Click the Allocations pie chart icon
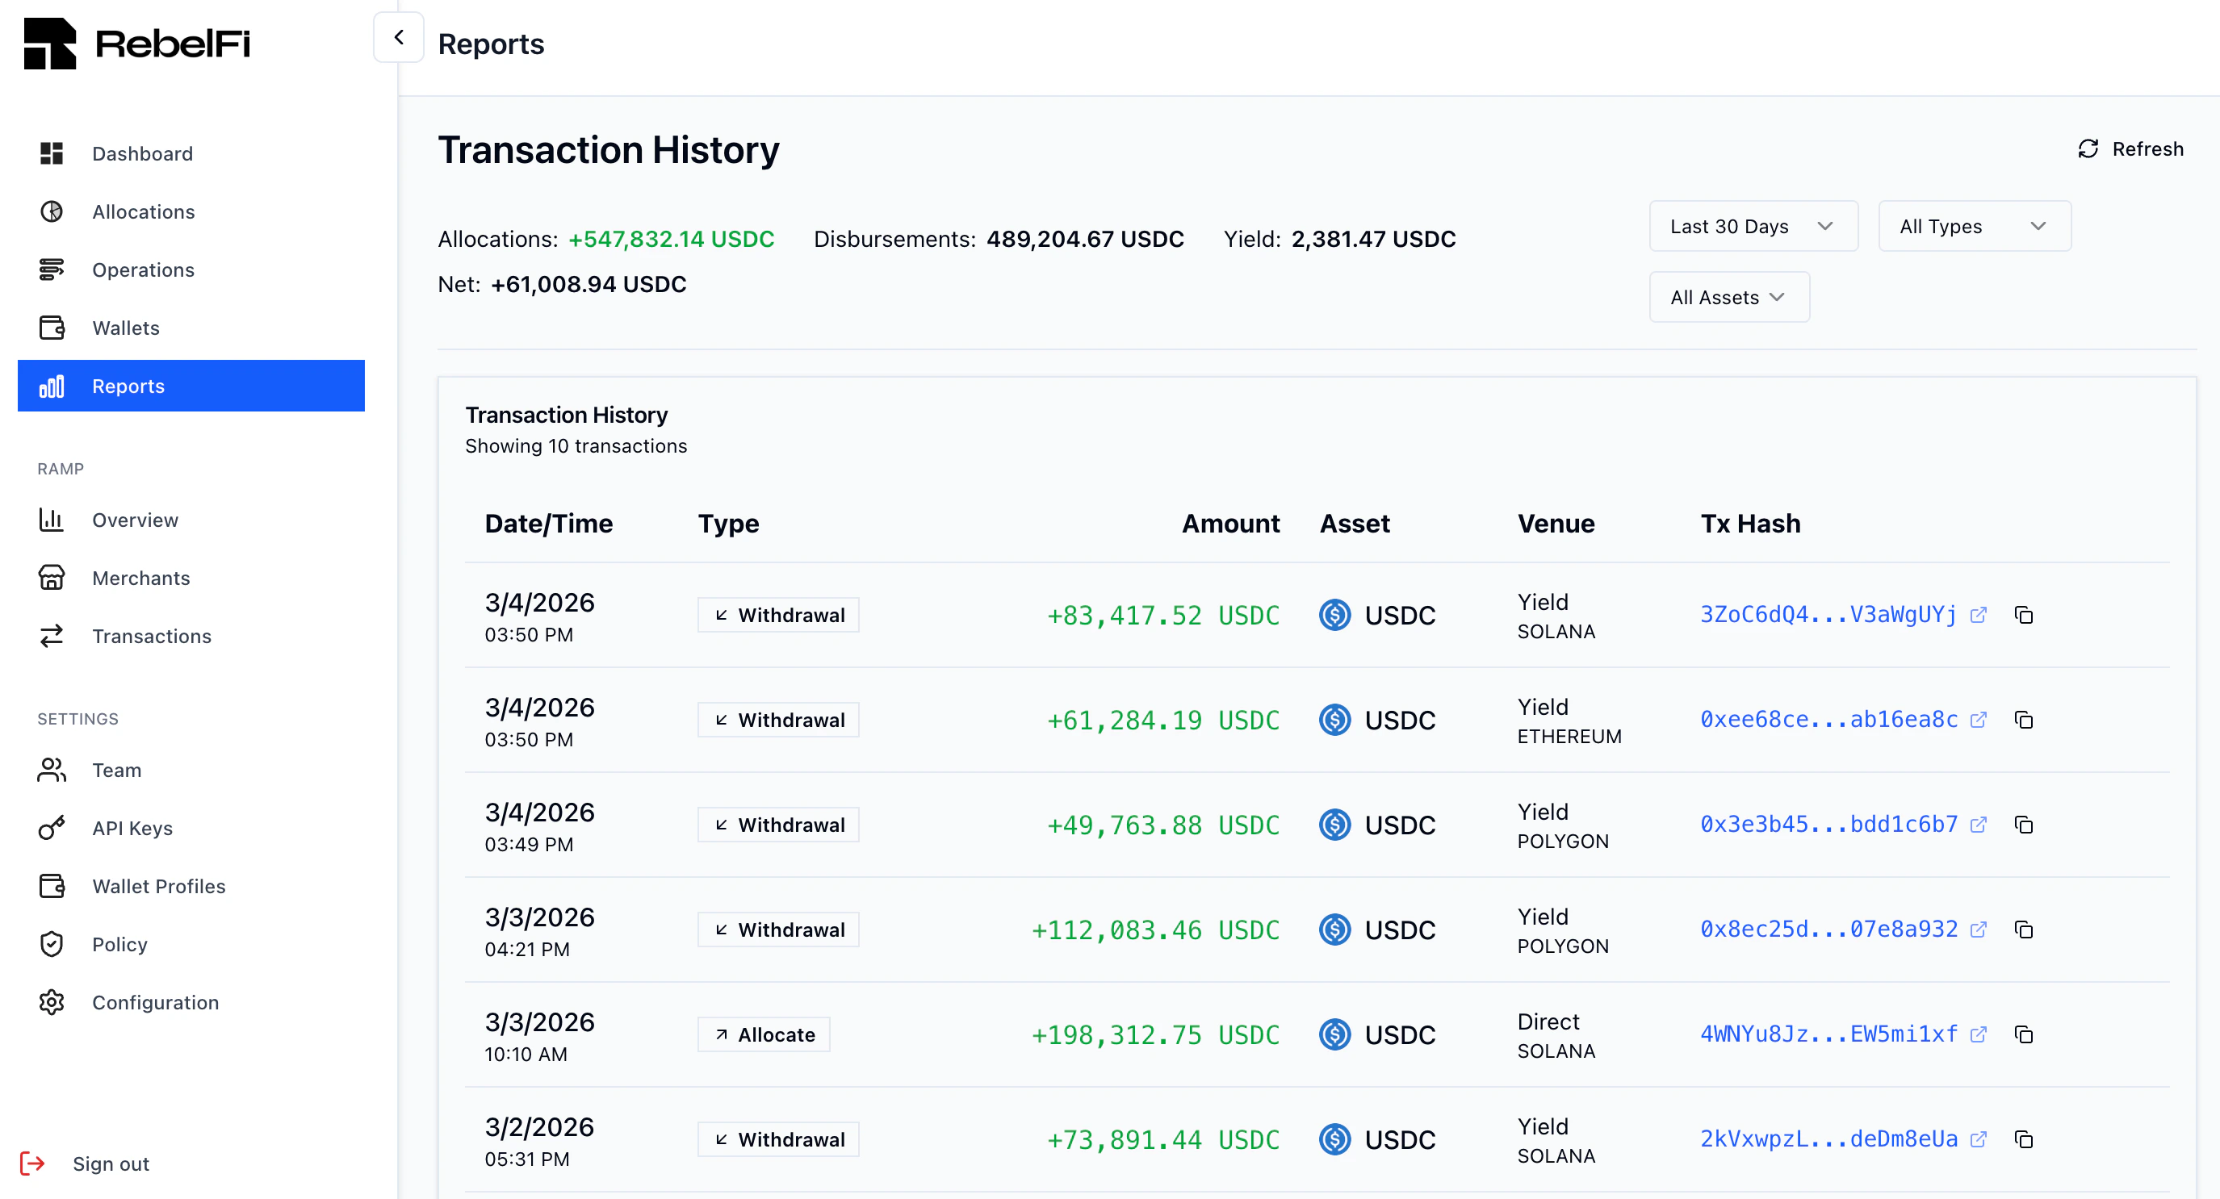Screen dimensions: 2220x1199 52,211
